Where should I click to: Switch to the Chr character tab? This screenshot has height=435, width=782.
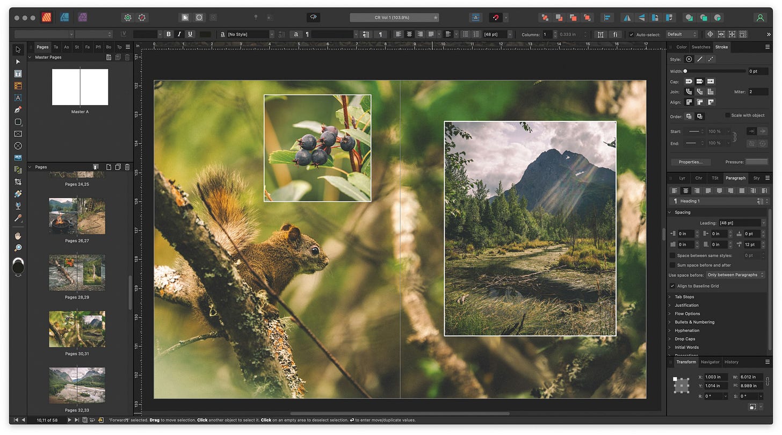699,178
